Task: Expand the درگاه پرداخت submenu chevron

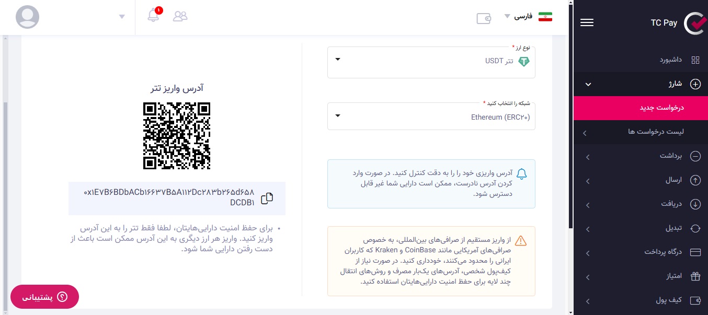Action: [x=588, y=253]
